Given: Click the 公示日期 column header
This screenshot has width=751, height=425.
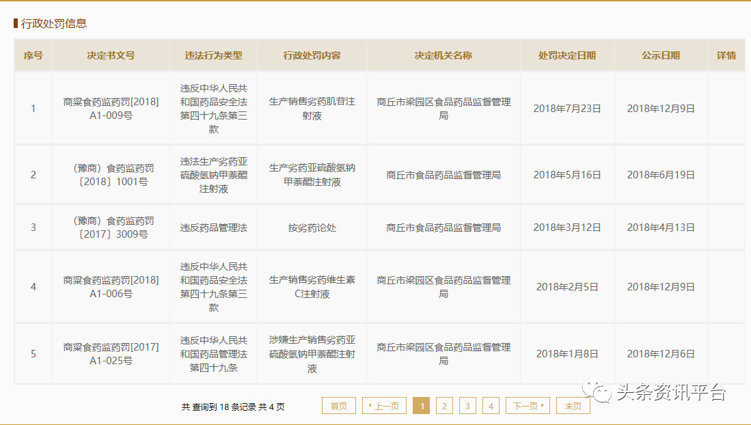Looking at the screenshot, I should point(660,55).
